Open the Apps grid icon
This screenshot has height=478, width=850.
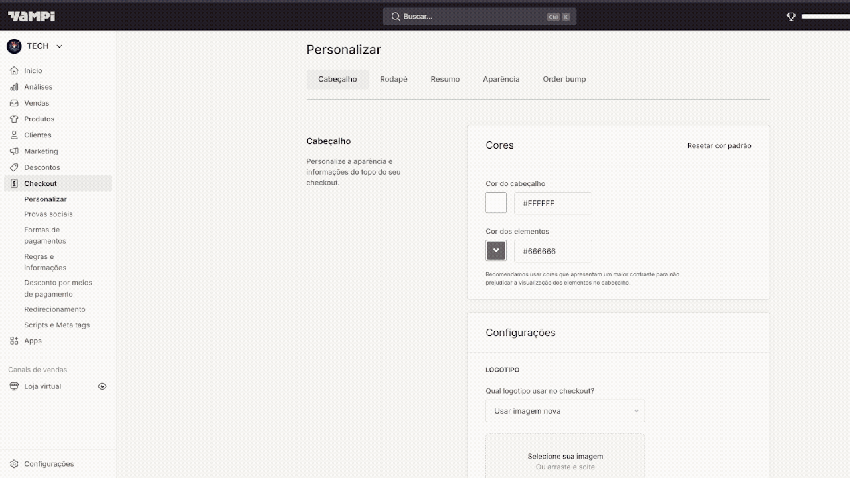click(x=14, y=341)
